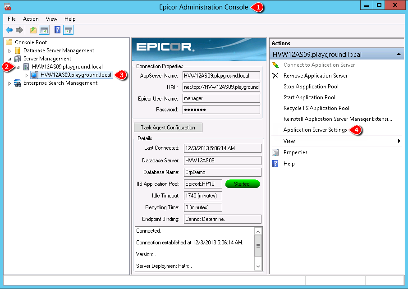Image resolution: width=408 pixels, height=289 pixels.
Task: Click the IIS Application Pool field
Action: [203, 184]
